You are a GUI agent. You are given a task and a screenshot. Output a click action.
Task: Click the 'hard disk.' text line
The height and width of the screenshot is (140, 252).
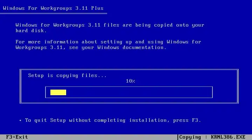click(x=31, y=31)
